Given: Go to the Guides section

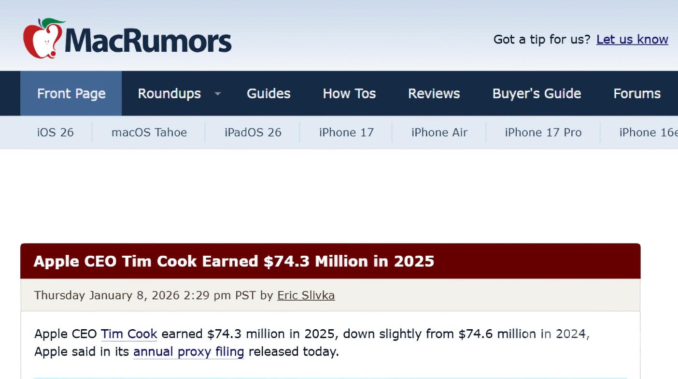Looking at the screenshot, I should click(x=268, y=94).
